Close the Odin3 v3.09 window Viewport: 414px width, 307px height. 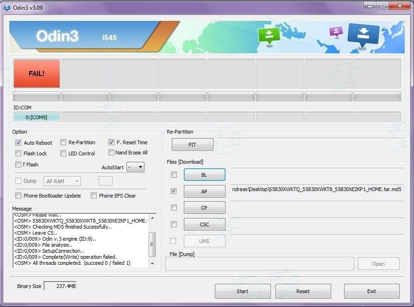click(400, 6)
